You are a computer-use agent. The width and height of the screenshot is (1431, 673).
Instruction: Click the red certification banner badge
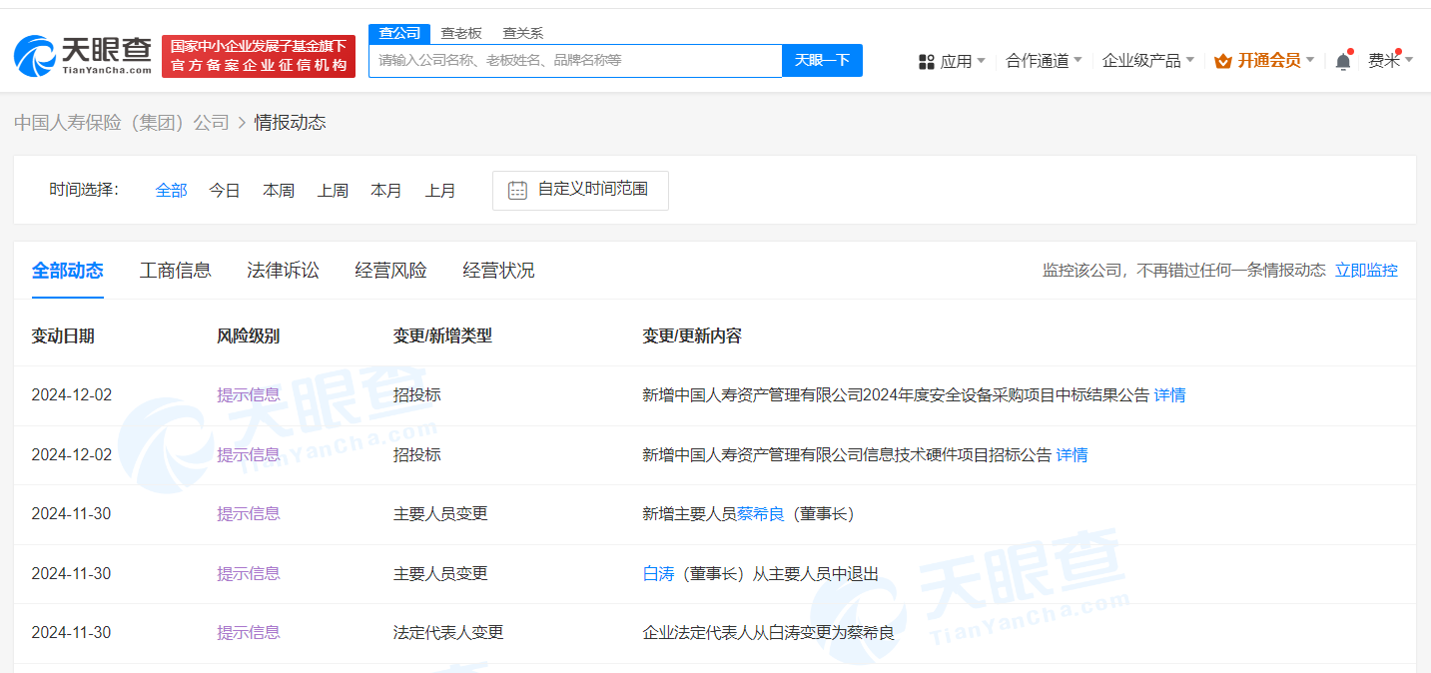[259, 55]
